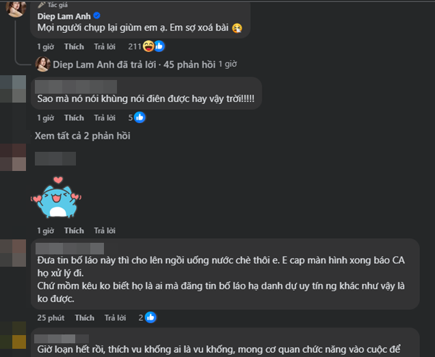The width and height of the screenshot is (435, 357).
Task: Click Thích on the 'Đưa tin bố láo' comment
Action: pos(85,317)
